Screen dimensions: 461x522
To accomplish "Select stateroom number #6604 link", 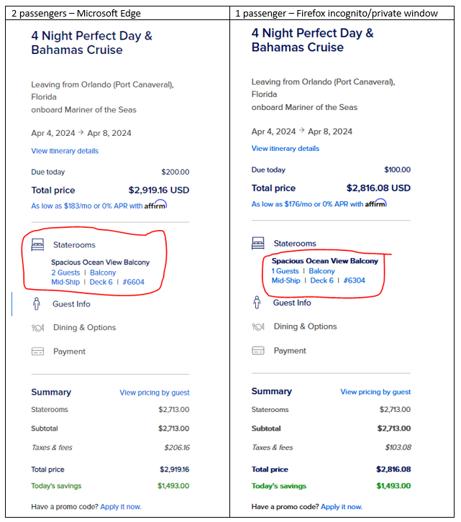I will pos(134,282).
